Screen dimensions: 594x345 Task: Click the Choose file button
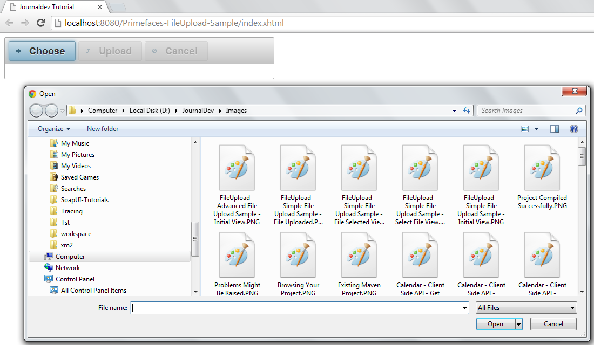42,51
